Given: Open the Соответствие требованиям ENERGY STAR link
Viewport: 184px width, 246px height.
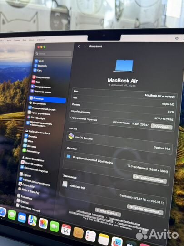Looking at the screenshot, I should point(91,216).
